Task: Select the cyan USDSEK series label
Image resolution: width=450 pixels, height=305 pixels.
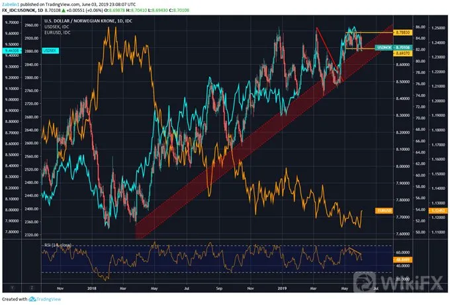Action: tap(50, 51)
